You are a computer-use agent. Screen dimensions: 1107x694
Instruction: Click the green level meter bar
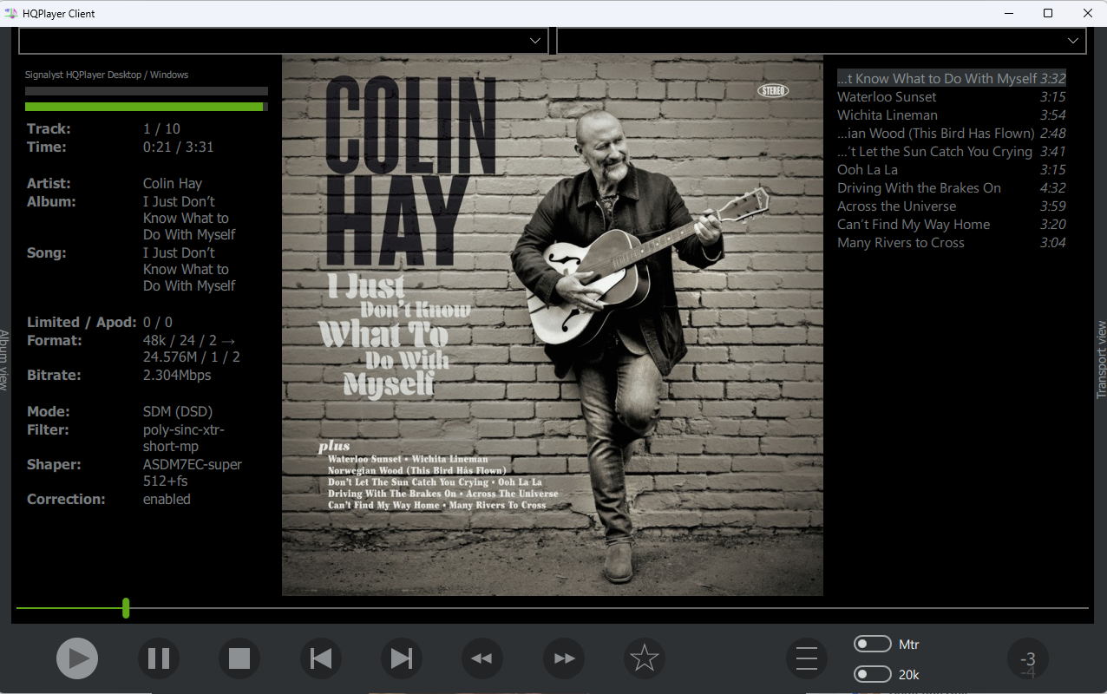point(146,107)
